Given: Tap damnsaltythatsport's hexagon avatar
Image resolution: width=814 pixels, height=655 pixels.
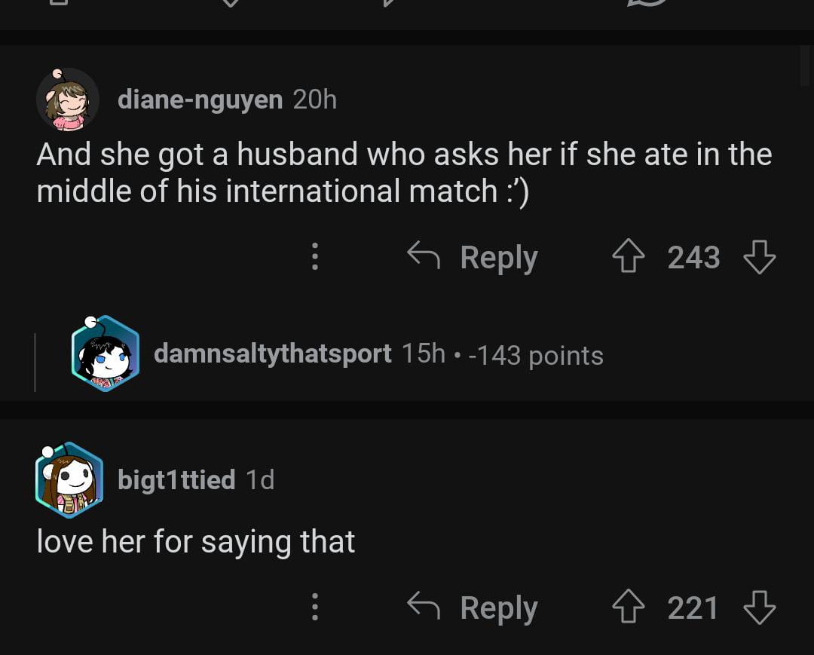Looking at the screenshot, I should tap(106, 354).
